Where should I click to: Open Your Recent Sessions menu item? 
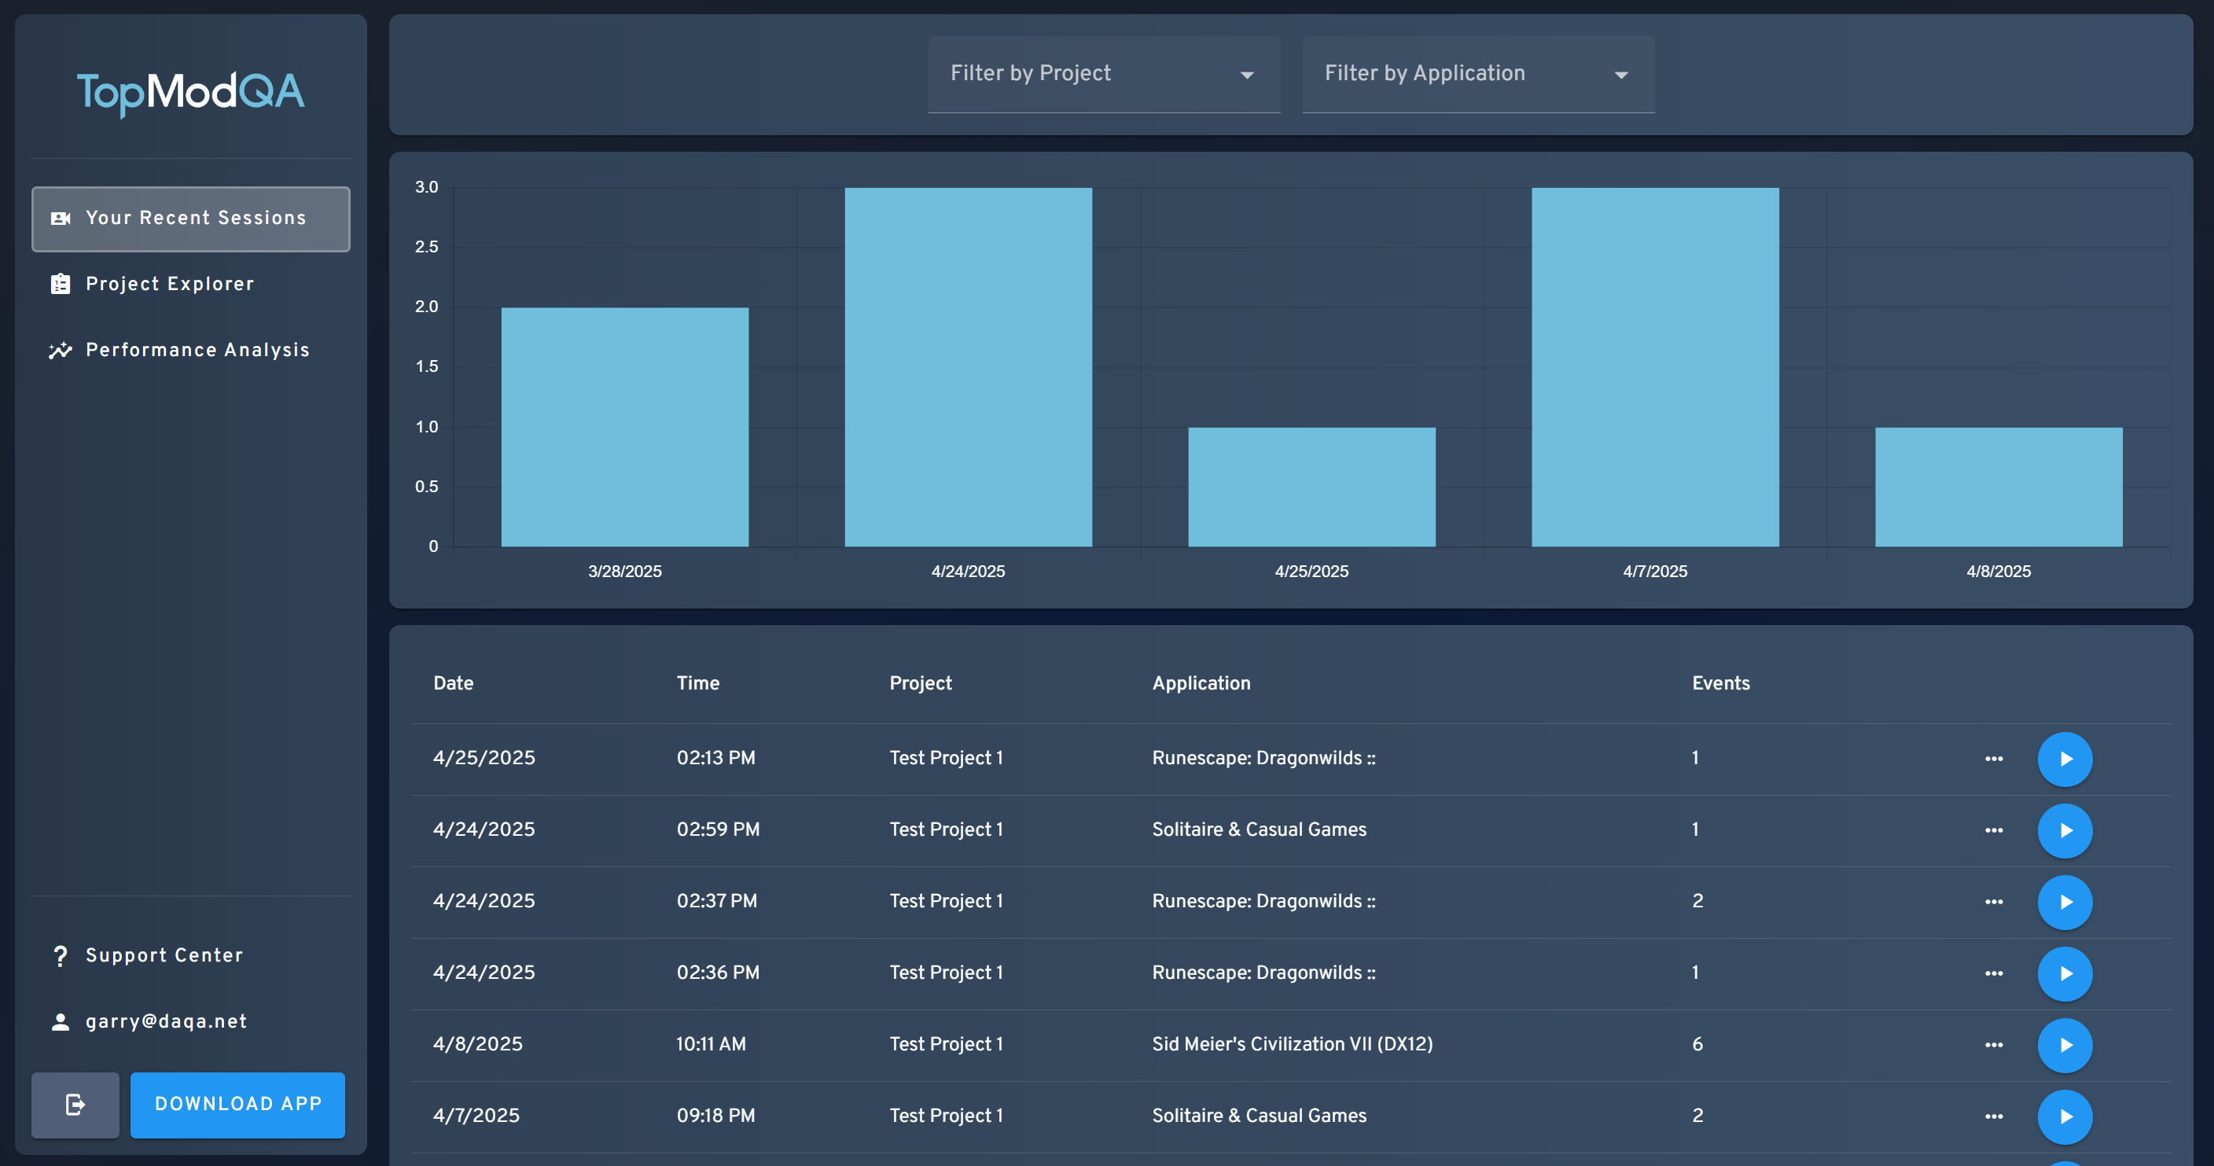point(191,219)
